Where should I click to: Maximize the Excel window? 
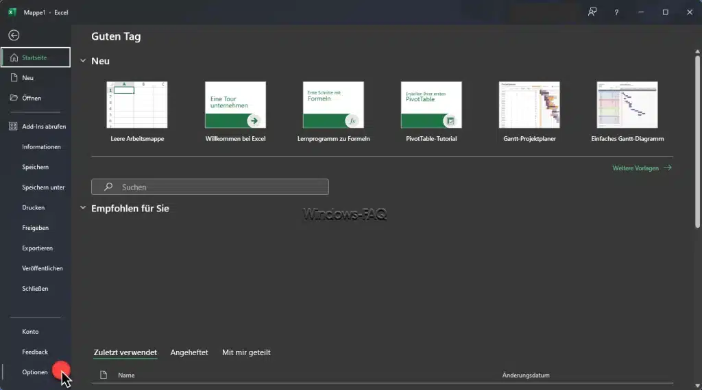coord(665,12)
